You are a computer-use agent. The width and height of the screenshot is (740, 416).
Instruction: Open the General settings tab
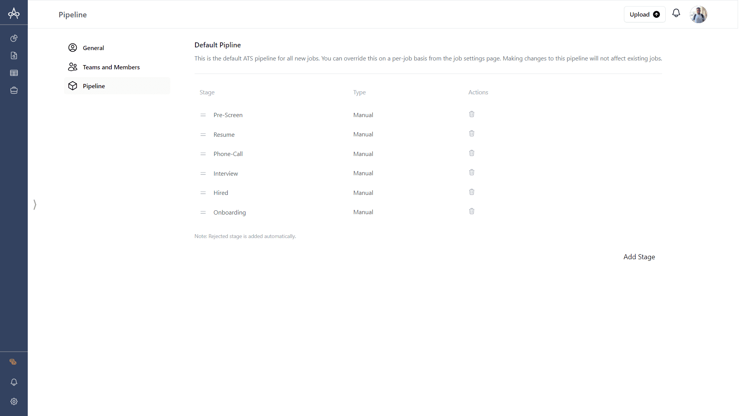tap(93, 48)
